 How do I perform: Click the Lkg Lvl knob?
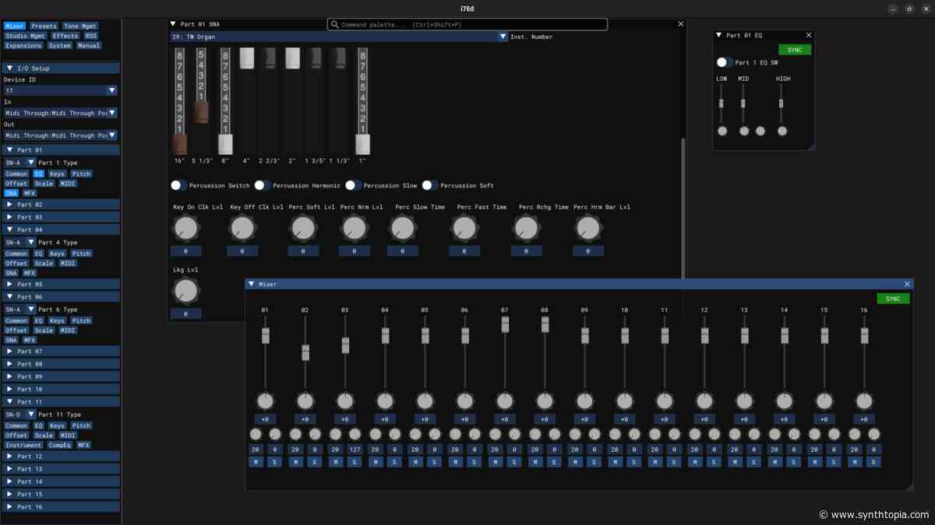coord(185,291)
